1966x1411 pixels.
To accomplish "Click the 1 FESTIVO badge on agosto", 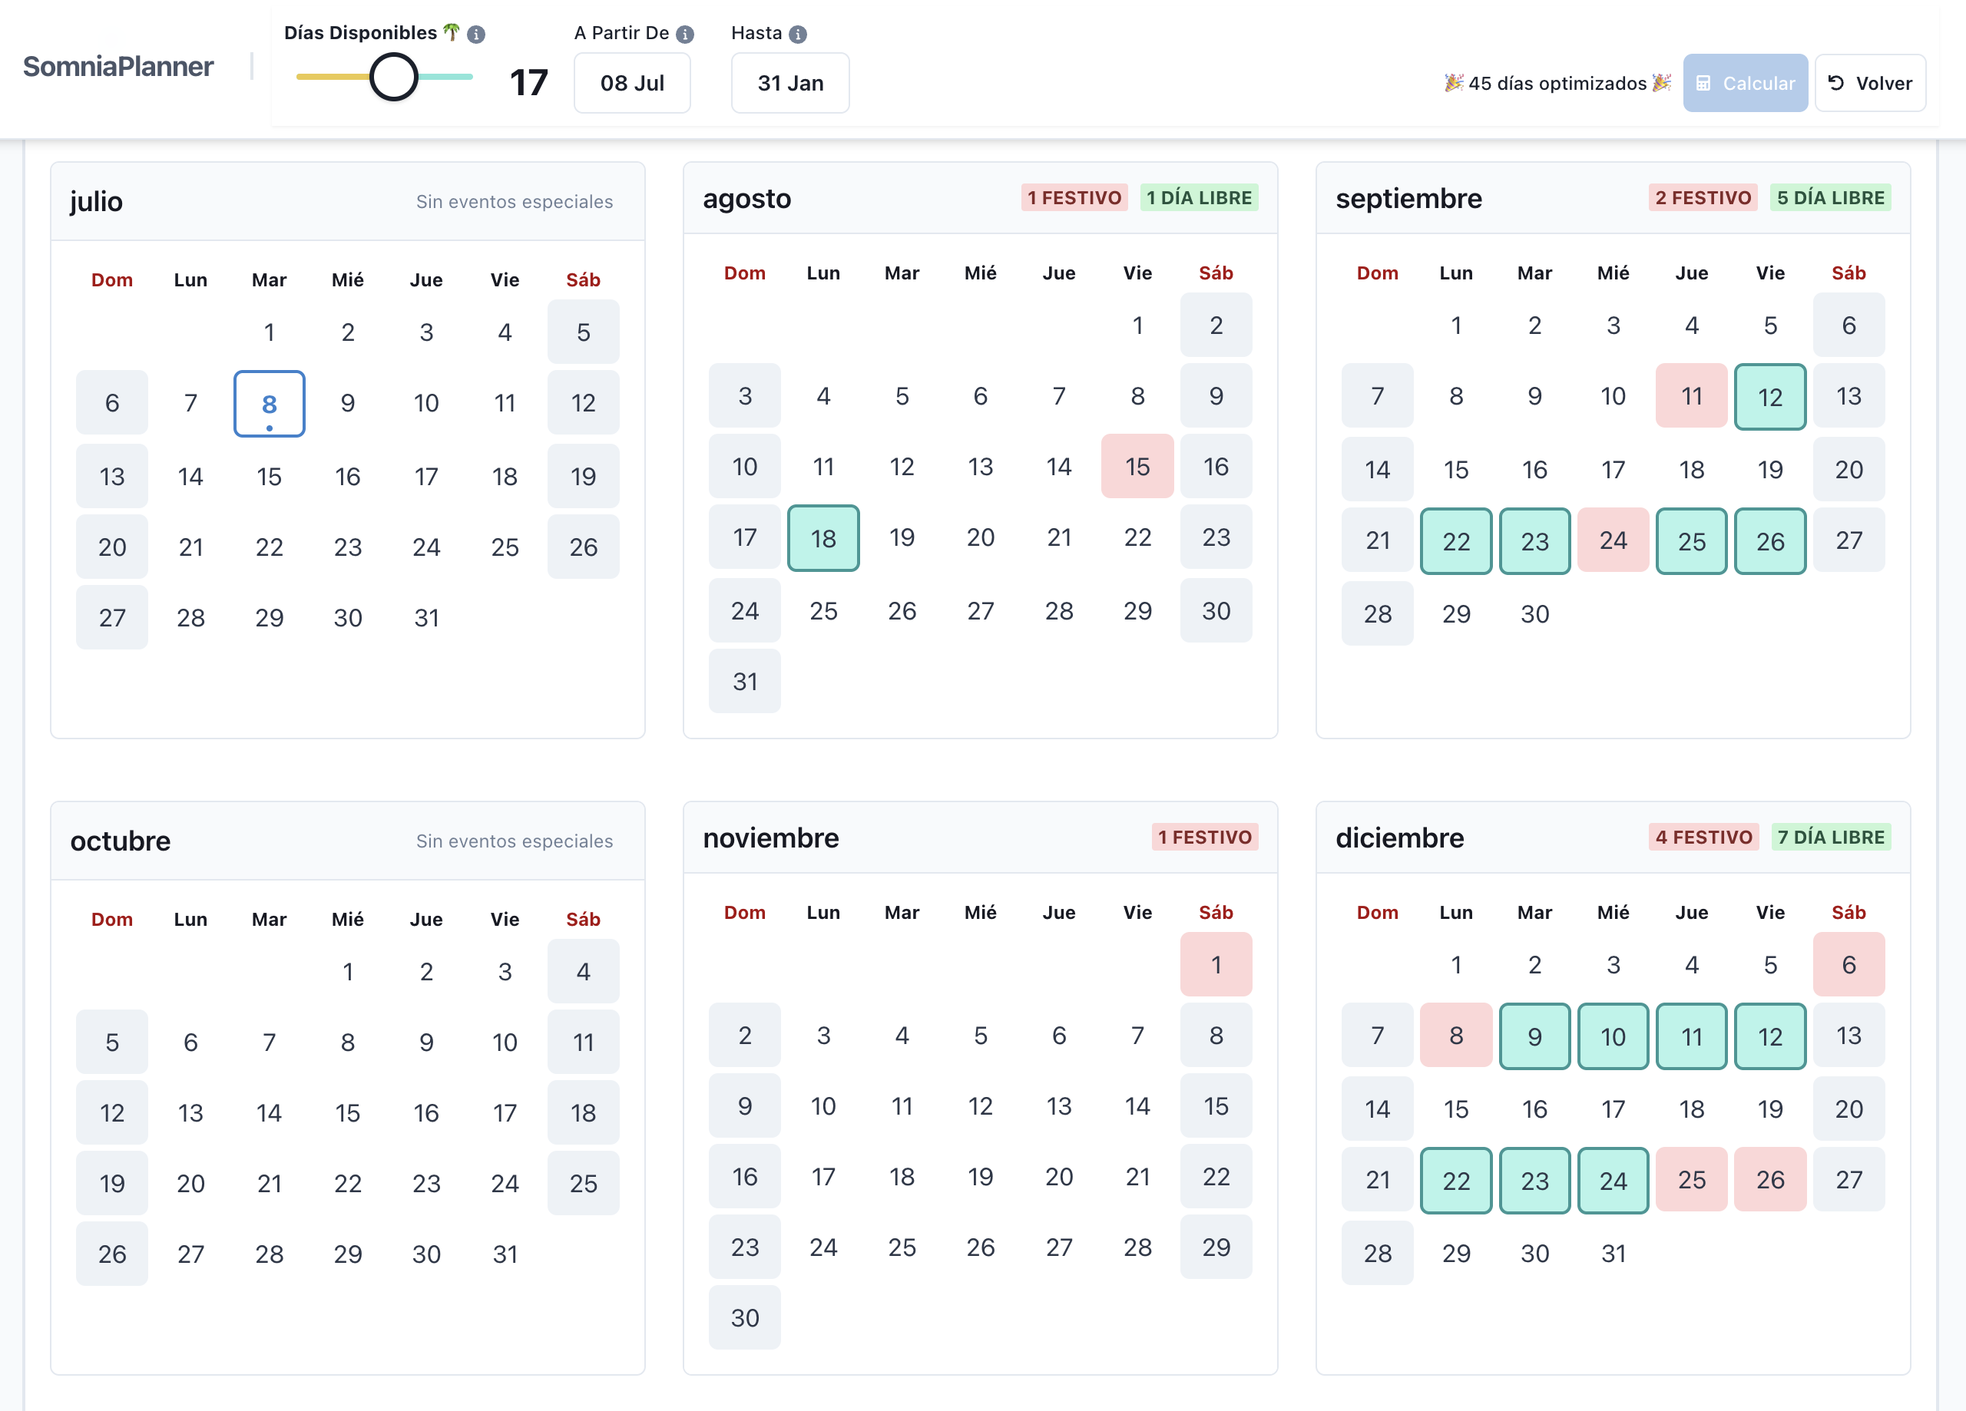I will (x=1074, y=197).
